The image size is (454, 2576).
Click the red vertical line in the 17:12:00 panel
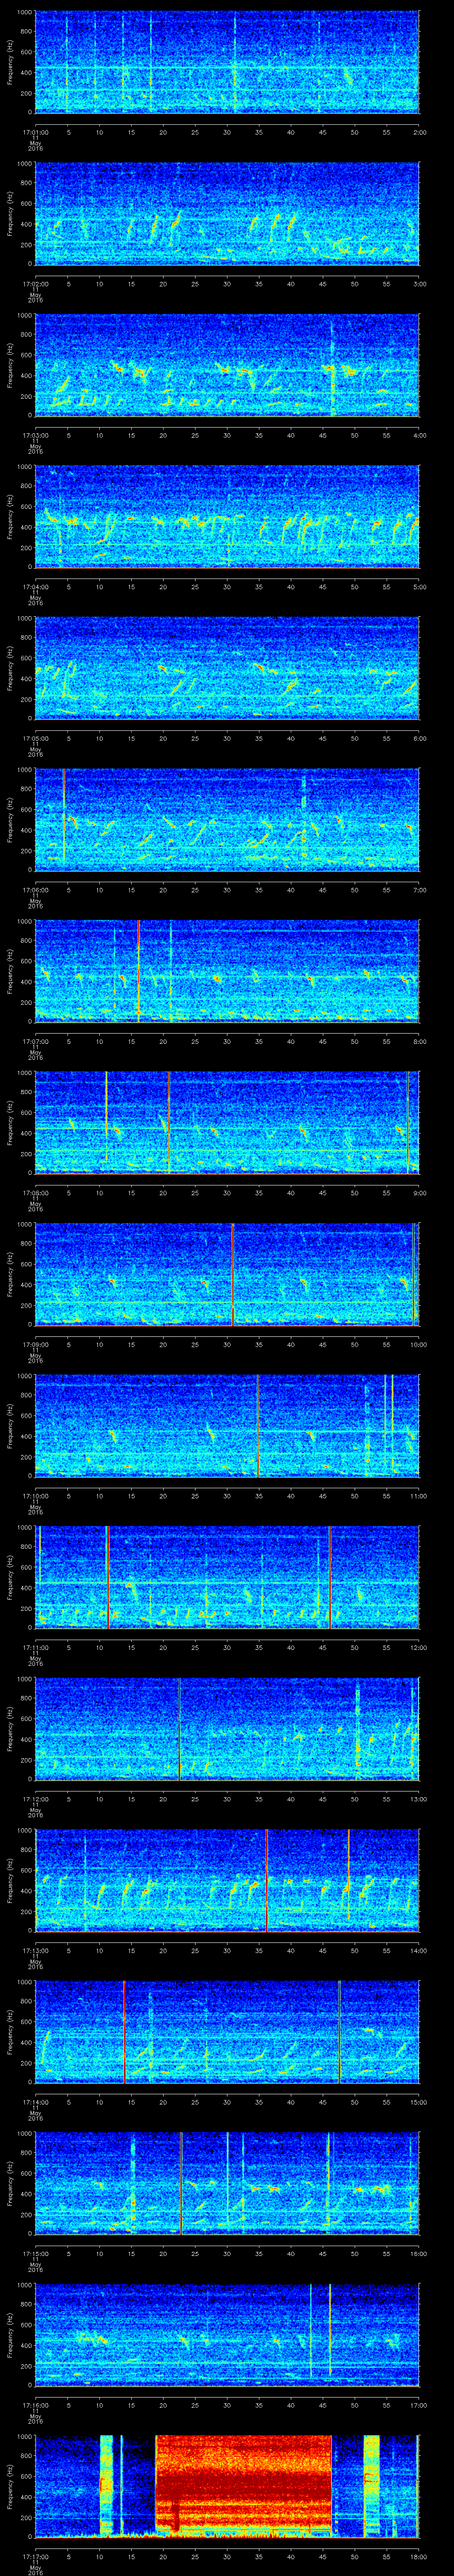point(180,1729)
